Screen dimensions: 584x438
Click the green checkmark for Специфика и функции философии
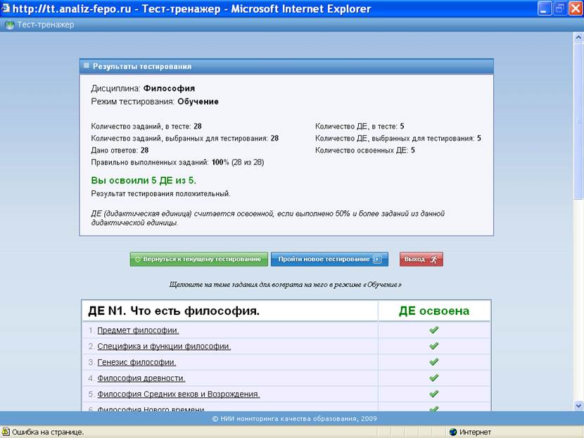pyautogui.click(x=434, y=346)
